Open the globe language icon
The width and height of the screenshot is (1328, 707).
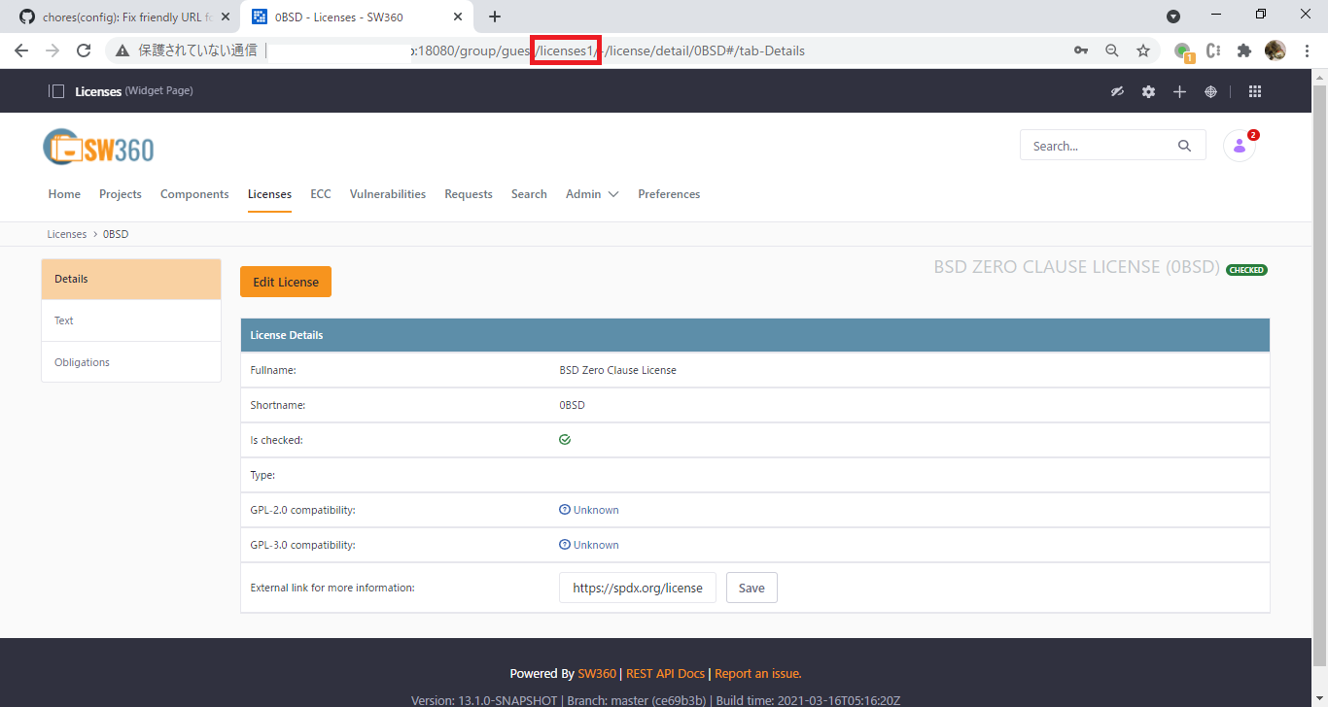pos(1210,91)
